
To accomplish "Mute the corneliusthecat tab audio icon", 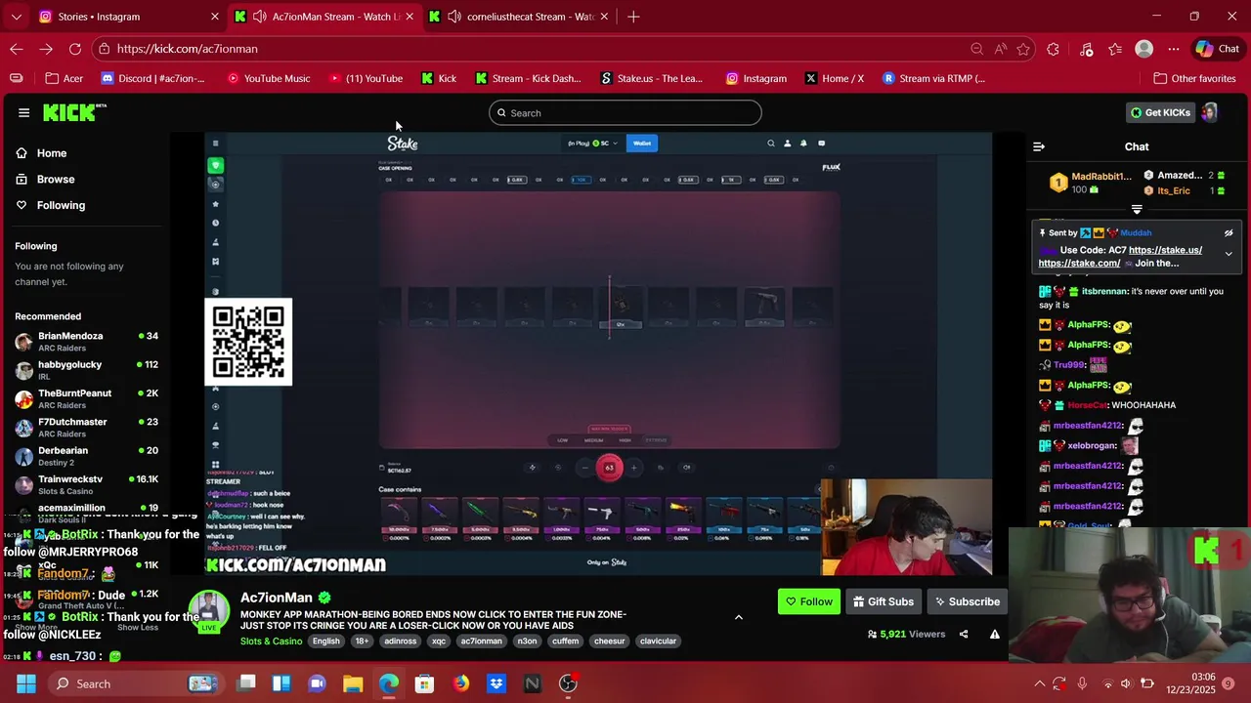I will coord(454,17).
